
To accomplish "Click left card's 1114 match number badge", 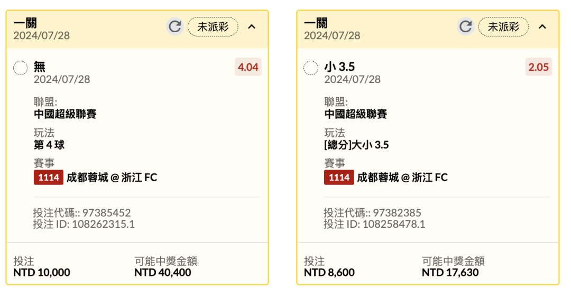I will pyautogui.click(x=49, y=178).
